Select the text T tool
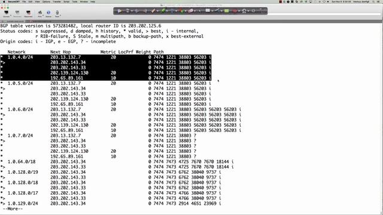383x215 pixels. click(172, 11)
